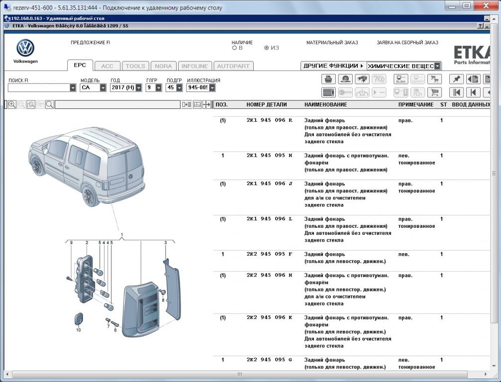Switch to the AUTOPART tab

tap(233, 66)
